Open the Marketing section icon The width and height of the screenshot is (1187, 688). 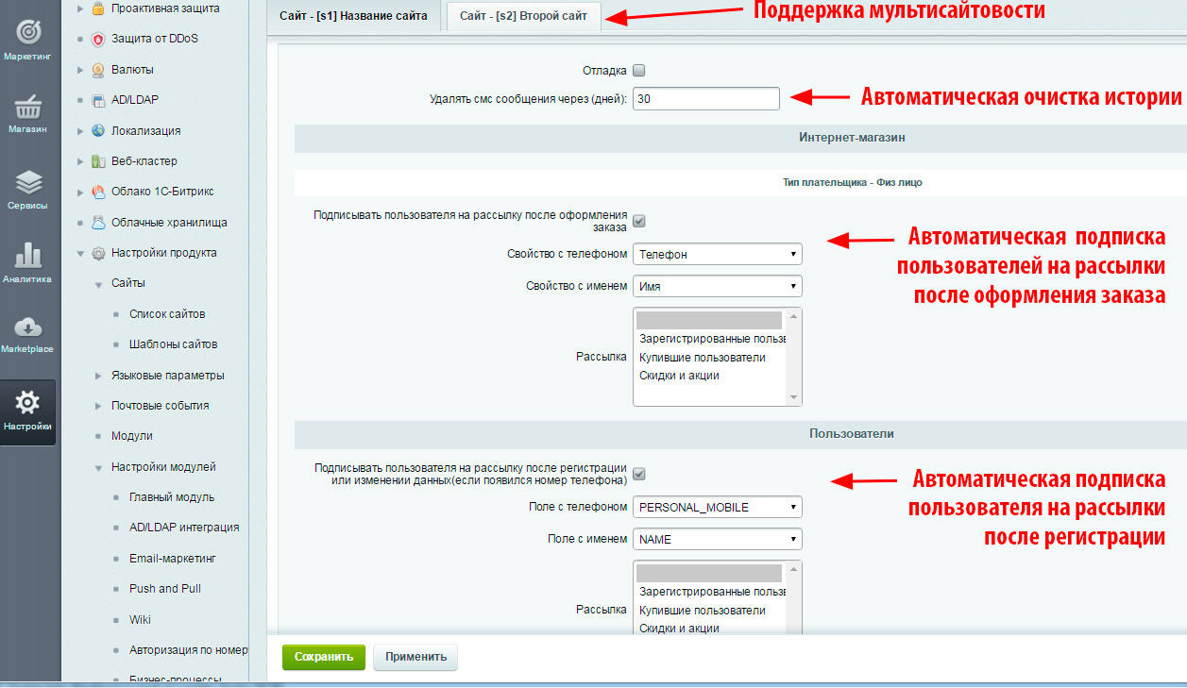pyautogui.click(x=28, y=33)
